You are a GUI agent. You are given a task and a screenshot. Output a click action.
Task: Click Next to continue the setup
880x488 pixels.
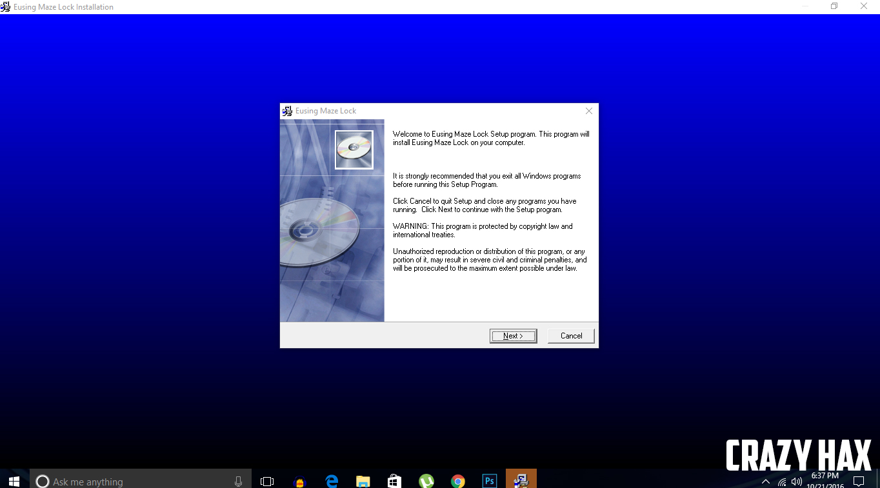click(x=513, y=336)
